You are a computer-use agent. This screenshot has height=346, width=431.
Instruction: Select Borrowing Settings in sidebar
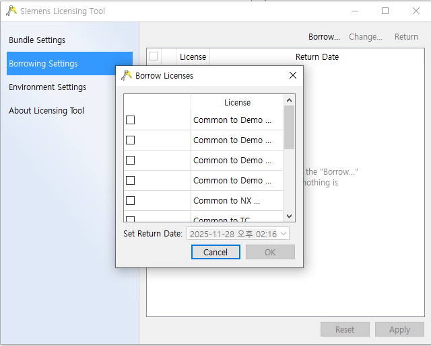69,64
